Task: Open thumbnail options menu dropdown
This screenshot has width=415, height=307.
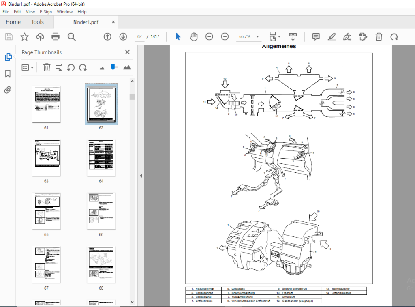Action: point(28,68)
